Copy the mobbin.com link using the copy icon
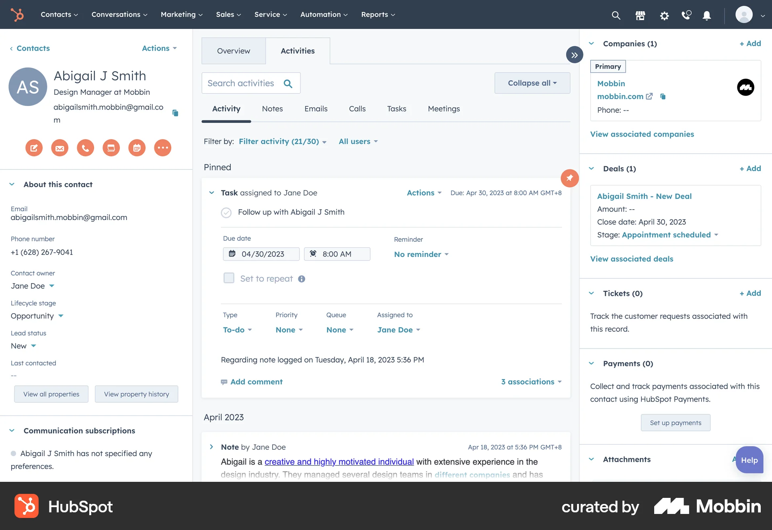772x530 pixels. (x=663, y=96)
